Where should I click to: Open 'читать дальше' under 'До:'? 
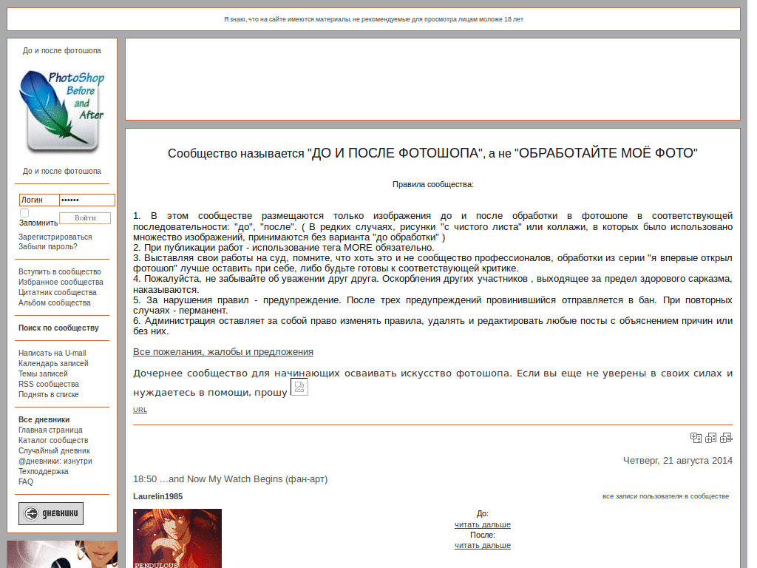pyautogui.click(x=483, y=524)
